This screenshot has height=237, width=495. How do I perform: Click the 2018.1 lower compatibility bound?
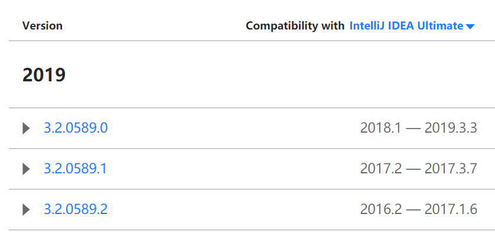tap(381, 128)
